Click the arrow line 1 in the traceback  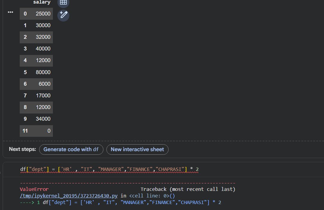pos(120,202)
